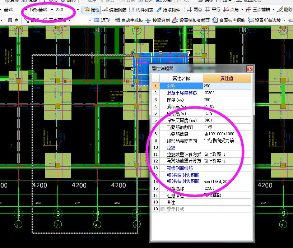This screenshot has width=293, height=248.
Task: Select the 两点 two-point axis tool
Action: [x=194, y=9]
